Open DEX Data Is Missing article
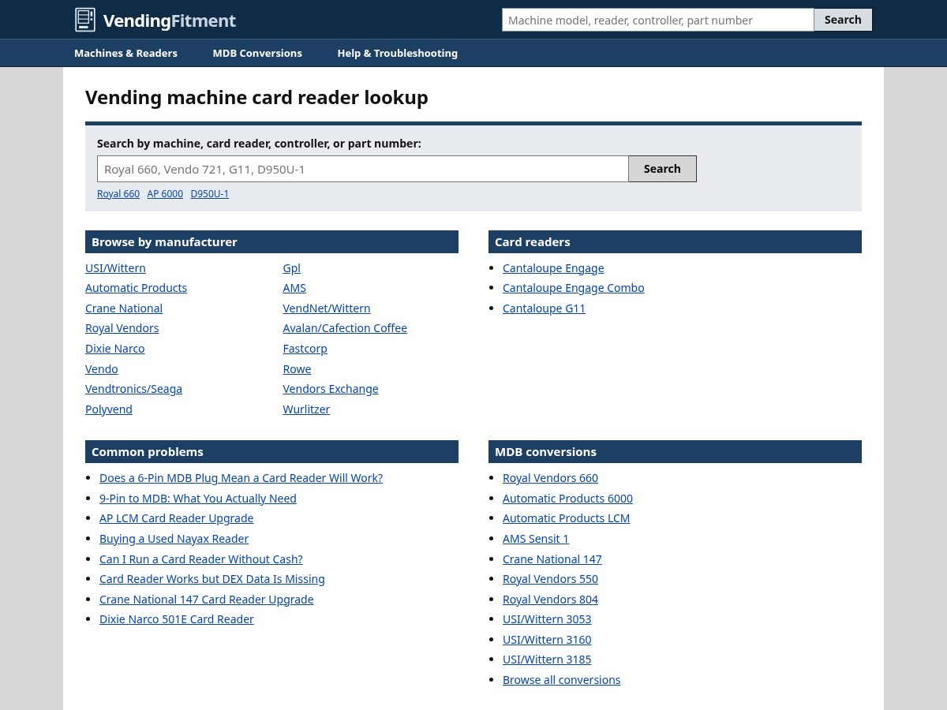This screenshot has height=710, width=947. click(212, 579)
